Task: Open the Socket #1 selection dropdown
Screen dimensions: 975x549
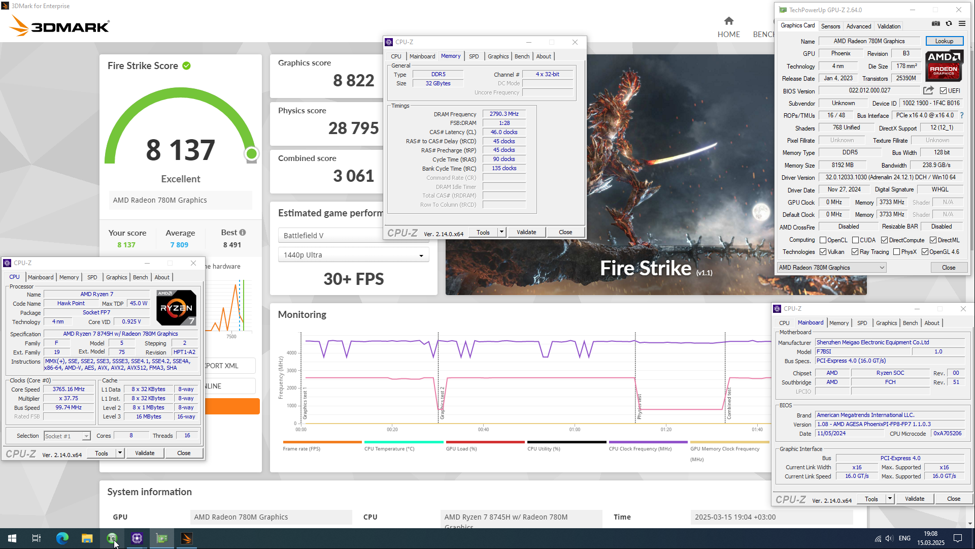Action: [x=67, y=436]
